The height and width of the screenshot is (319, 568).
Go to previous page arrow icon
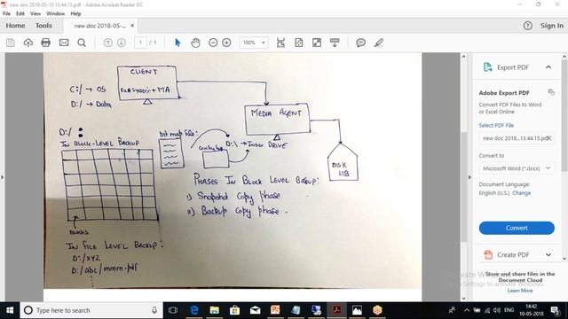point(107,43)
